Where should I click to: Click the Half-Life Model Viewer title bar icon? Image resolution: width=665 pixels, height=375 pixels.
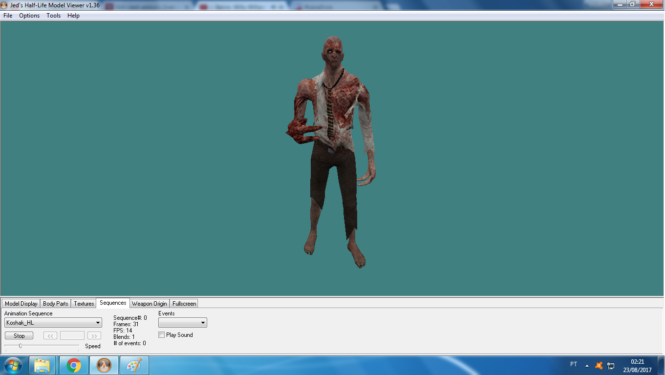pyautogui.click(x=4, y=4)
